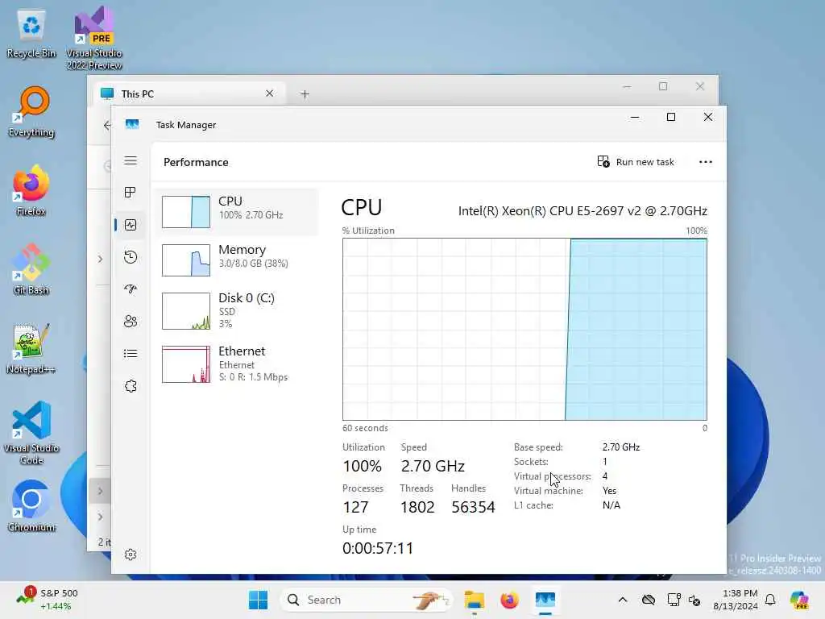Select Performance page icon in sidebar
This screenshot has width=825, height=619.
click(x=131, y=225)
